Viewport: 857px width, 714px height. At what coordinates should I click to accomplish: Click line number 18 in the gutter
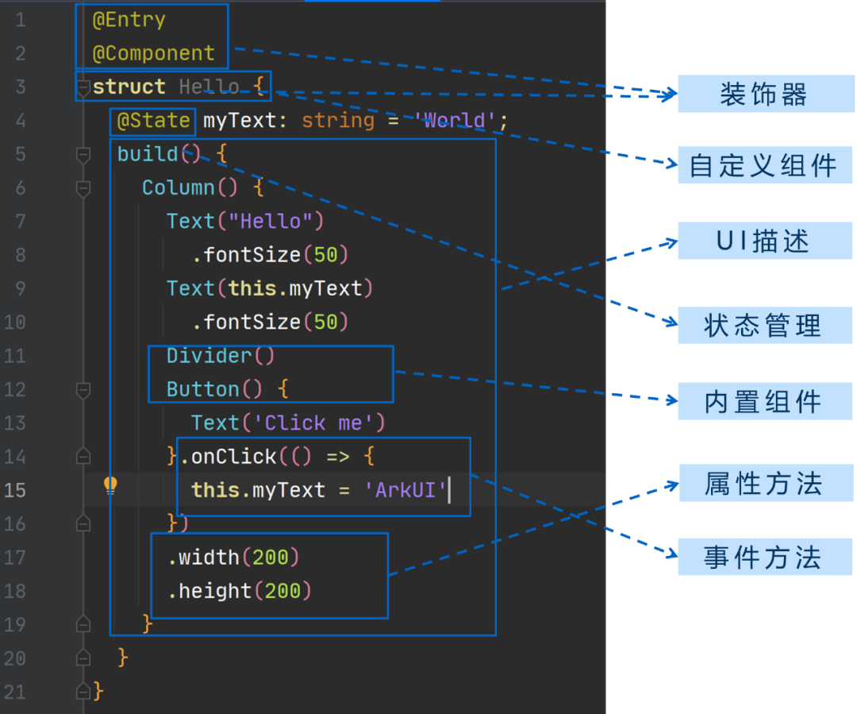15,592
